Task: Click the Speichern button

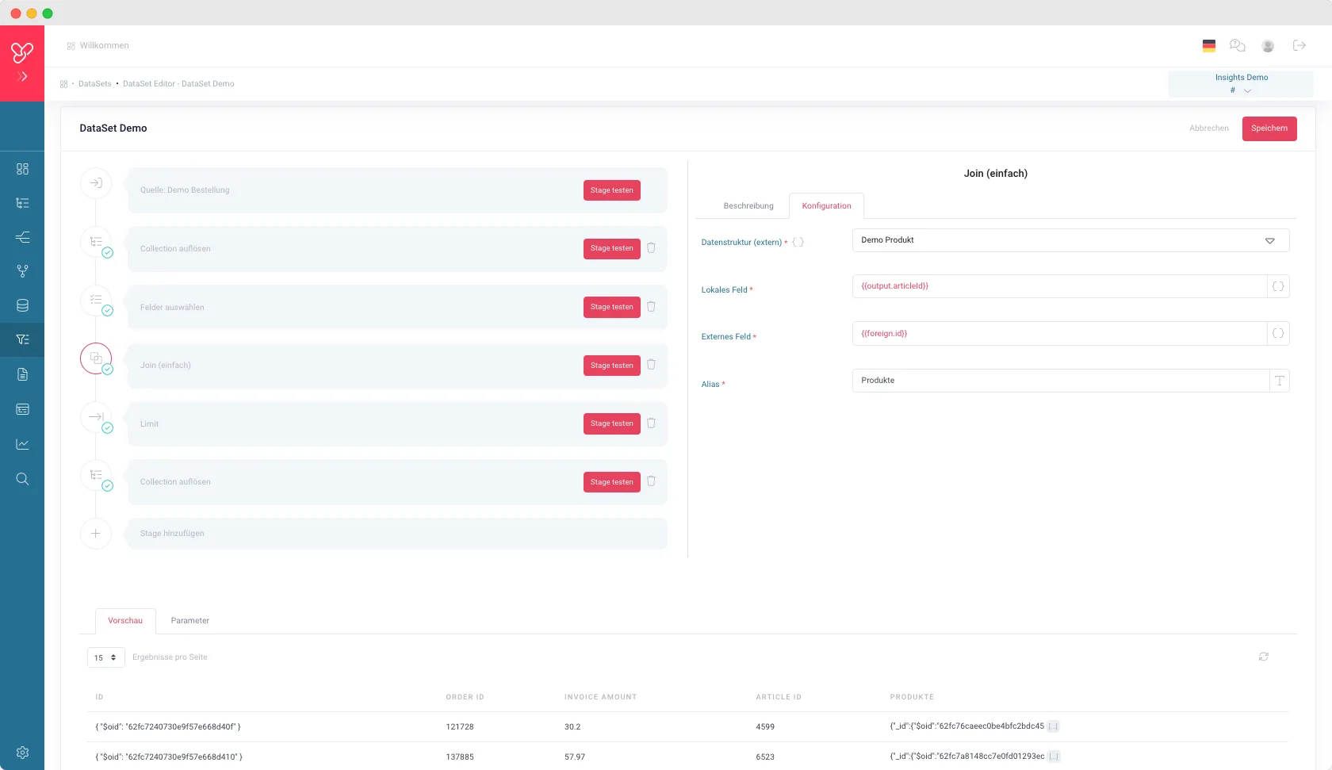Action: click(1269, 128)
